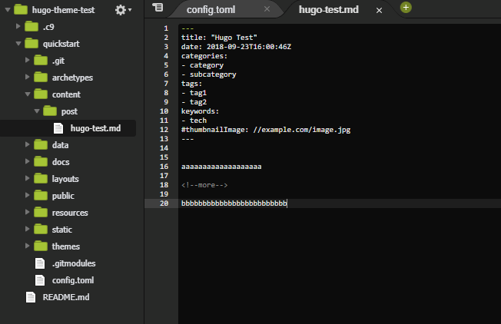Click the content folder icon
The width and height of the screenshot is (501, 324).
(41, 94)
